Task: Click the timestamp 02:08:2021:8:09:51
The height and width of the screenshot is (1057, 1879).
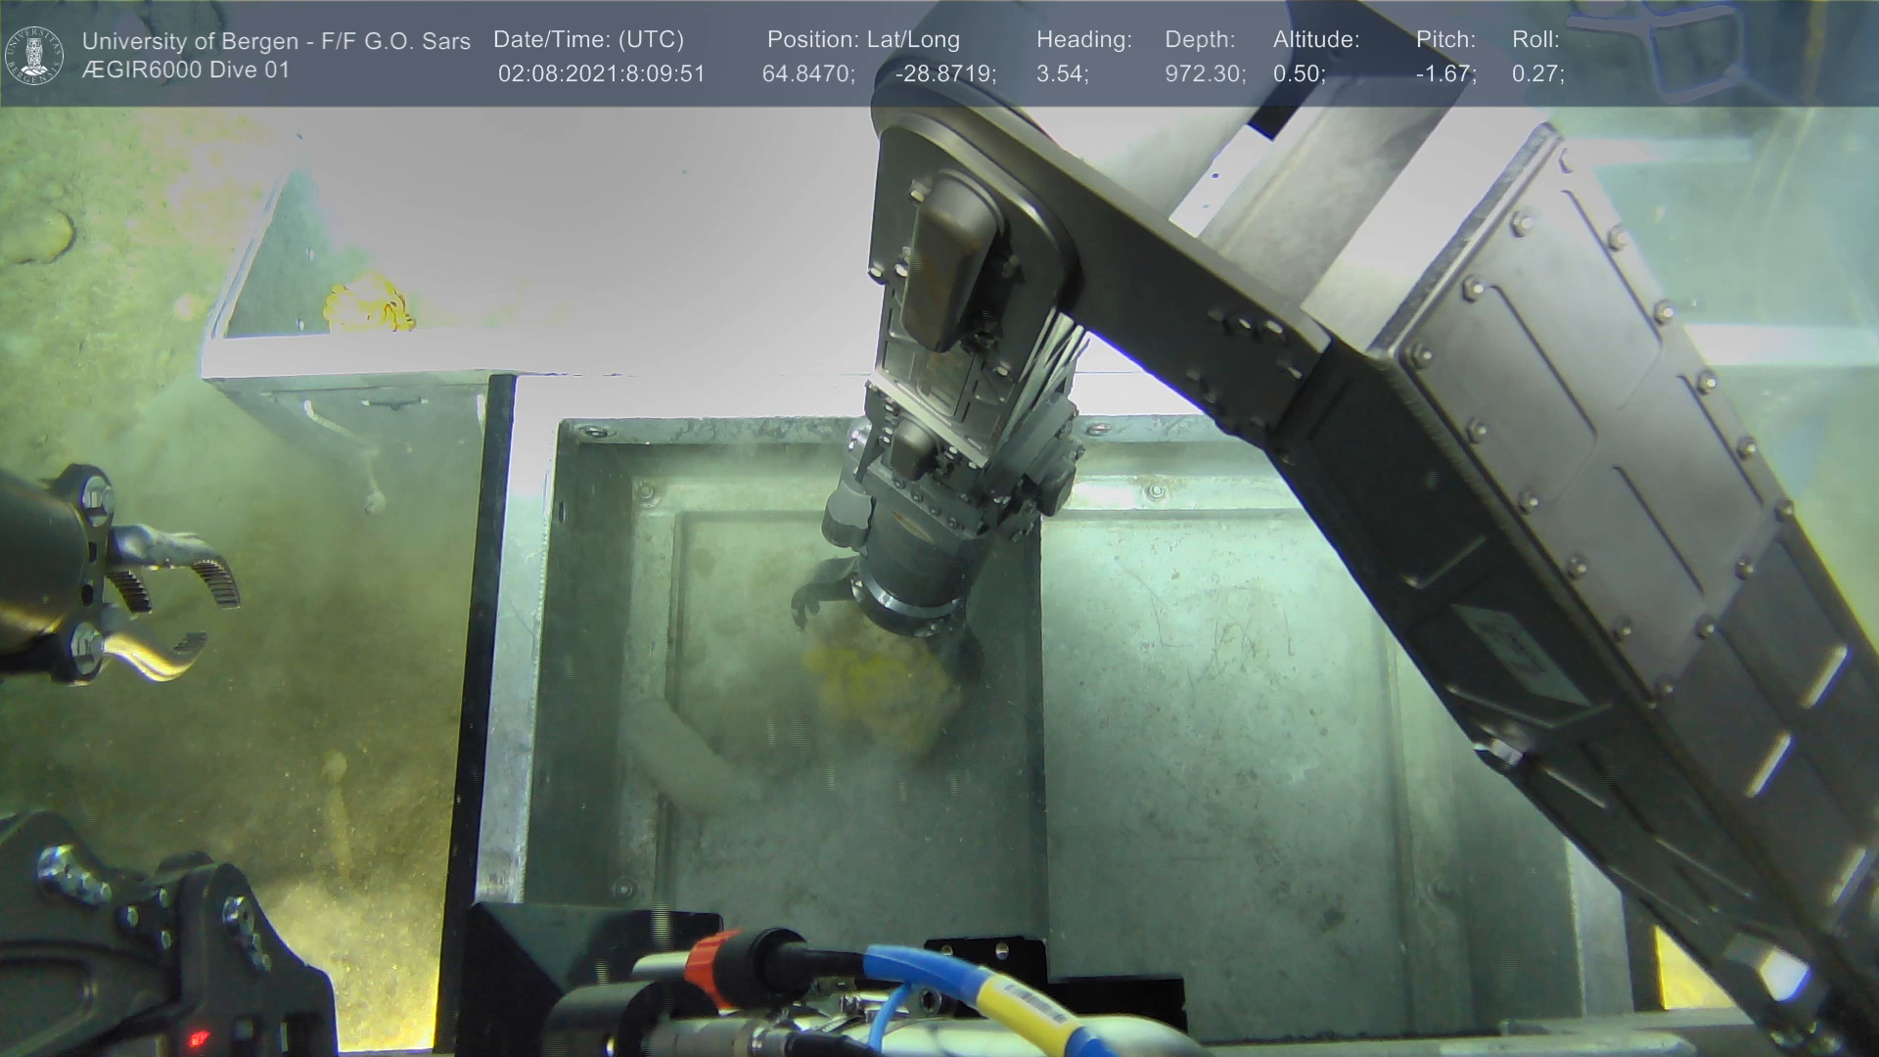Action: point(601,74)
